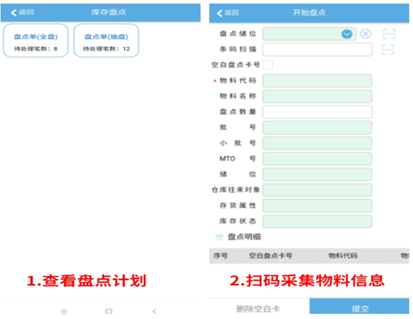
Task: Expand the 盘点储位 dropdown arrow
Action: [347, 34]
